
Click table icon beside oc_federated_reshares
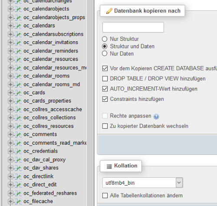18,193
